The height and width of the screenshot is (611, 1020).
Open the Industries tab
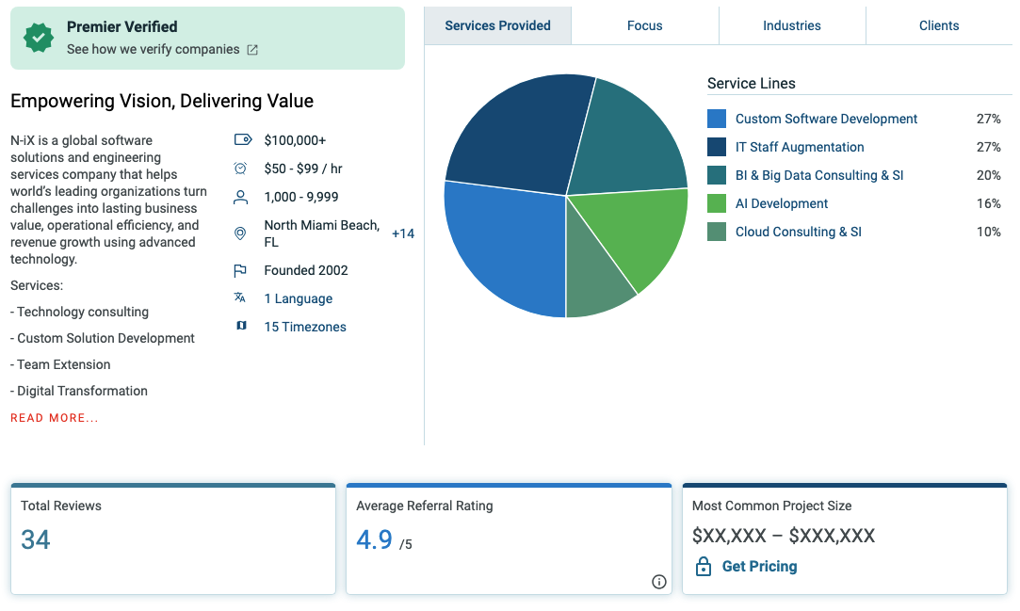(x=792, y=26)
